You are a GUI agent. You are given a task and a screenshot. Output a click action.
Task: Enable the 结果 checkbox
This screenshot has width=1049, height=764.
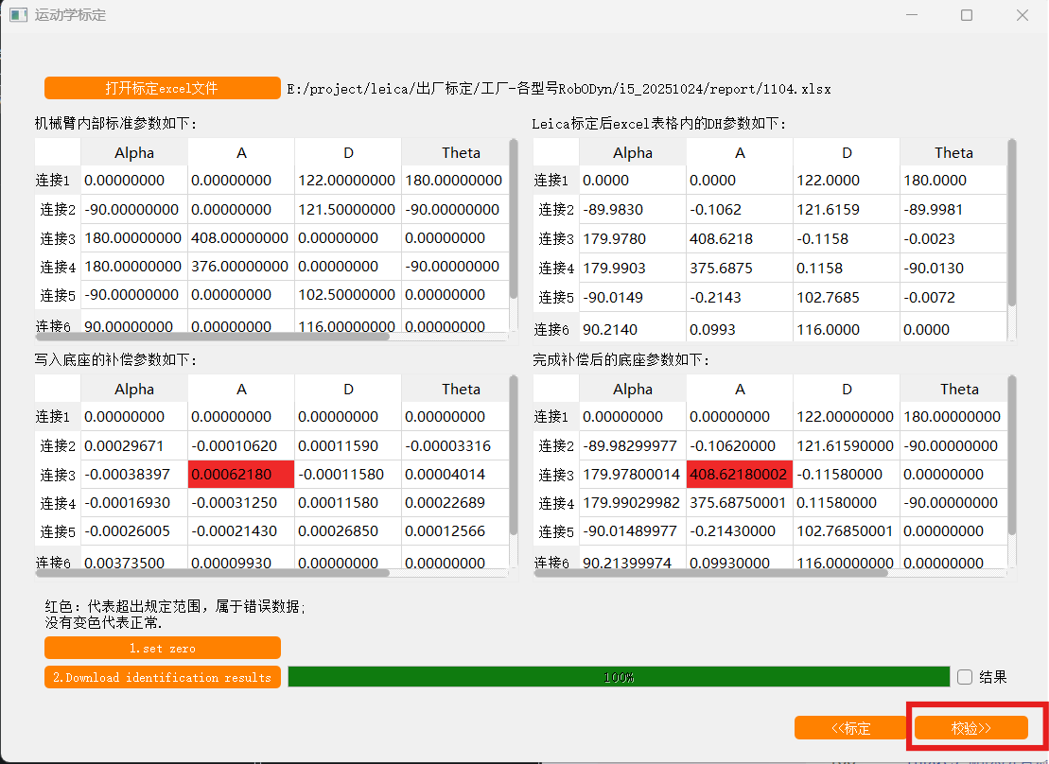pos(965,677)
